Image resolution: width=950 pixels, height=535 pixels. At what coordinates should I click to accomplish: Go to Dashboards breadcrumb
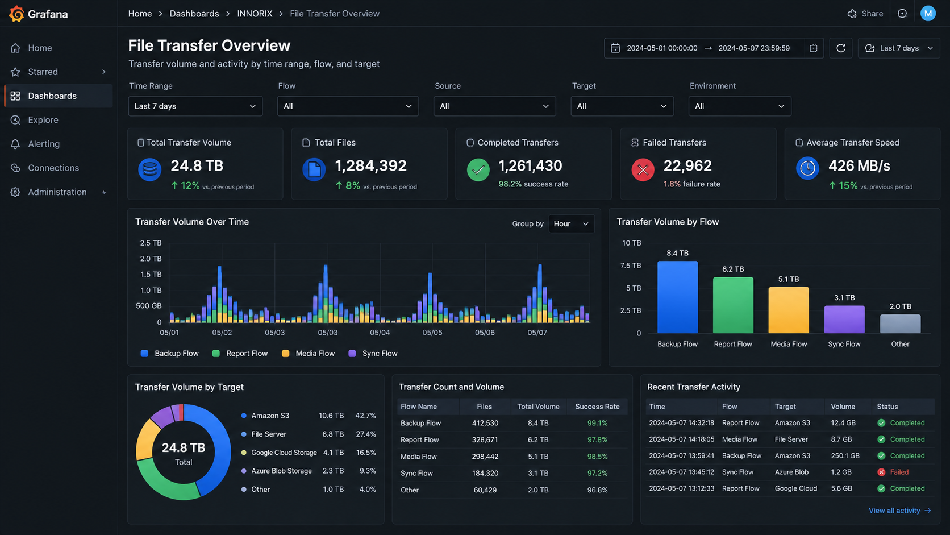pos(194,14)
